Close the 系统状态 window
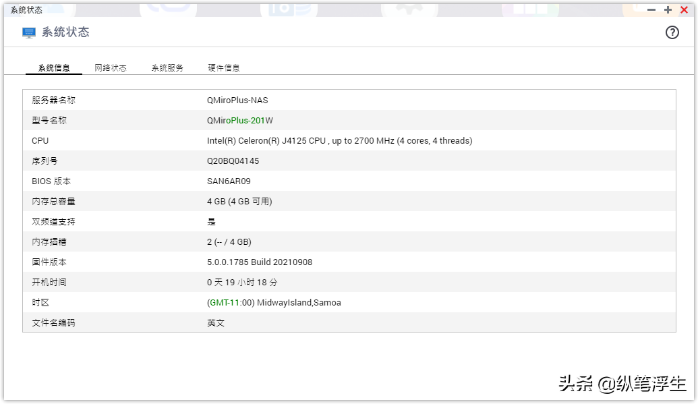The image size is (698, 404). click(x=685, y=10)
